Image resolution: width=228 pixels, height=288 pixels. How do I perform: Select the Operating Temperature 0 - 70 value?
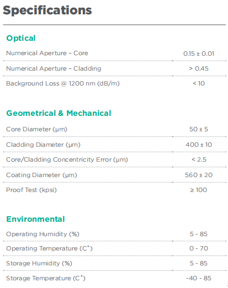point(199,248)
